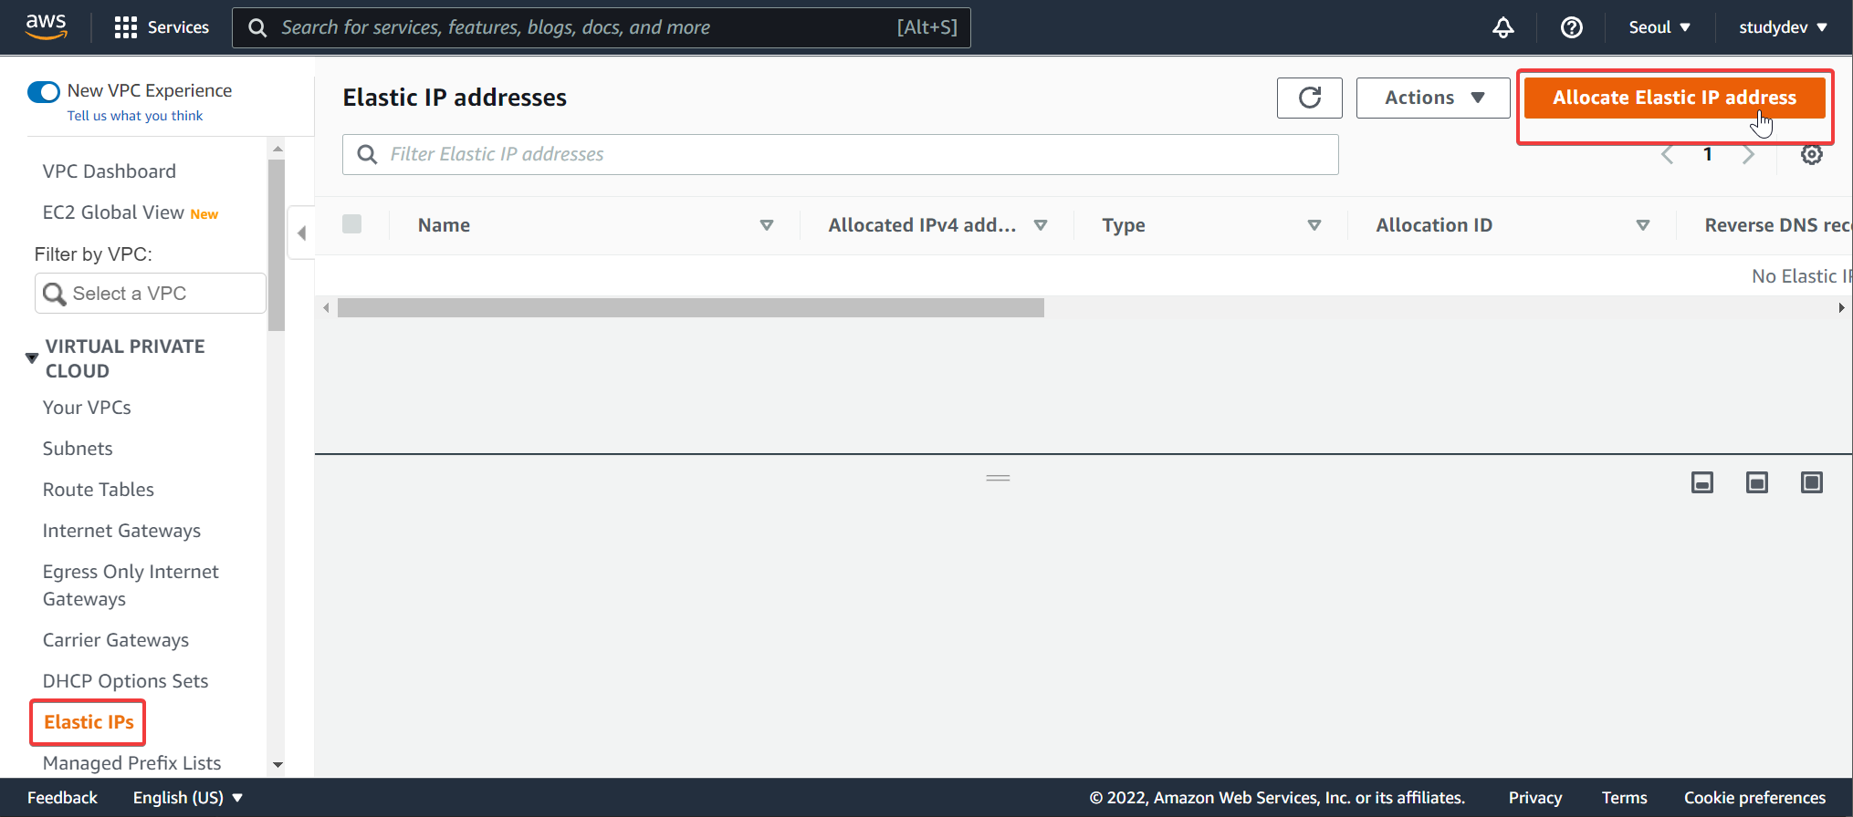This screenshot has width=1853, height=817.
Task: Open DHCP Options Sets
Action: pyautogui.click(x=125, y=681)
